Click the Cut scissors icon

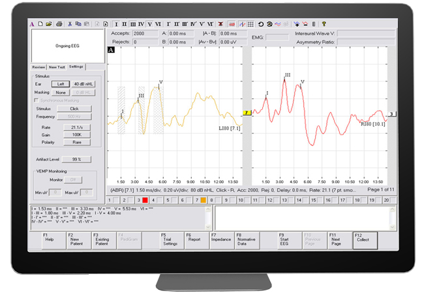click(x=69, y=24)
